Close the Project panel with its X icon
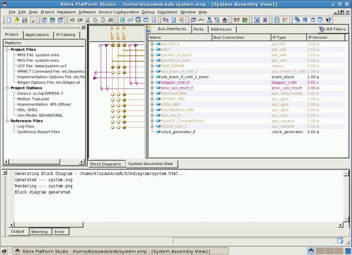 coord(83,27)
